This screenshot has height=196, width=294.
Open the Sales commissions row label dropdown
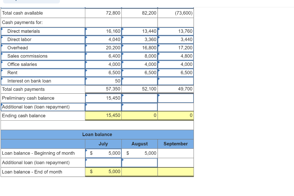coord(43,56)
